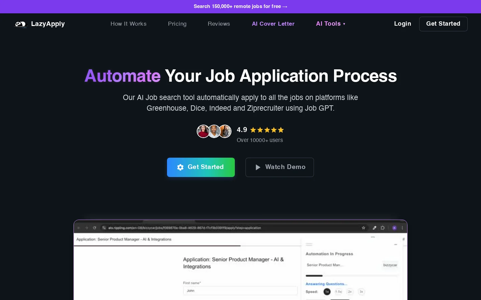Screen dimensions: 481x300
Task: Click the bookmark star in the demo address bar
Action: (x=363, y=228)
